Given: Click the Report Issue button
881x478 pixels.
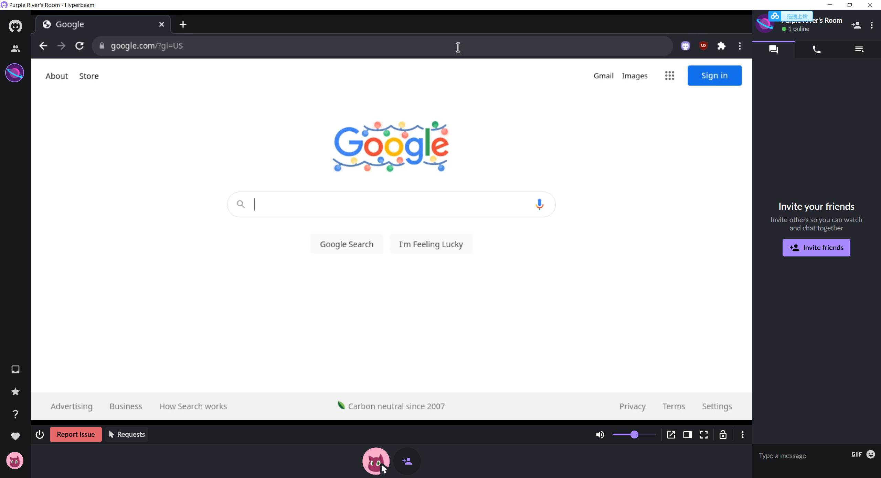Looking at the screenshot, I should (x=76, y=434).
